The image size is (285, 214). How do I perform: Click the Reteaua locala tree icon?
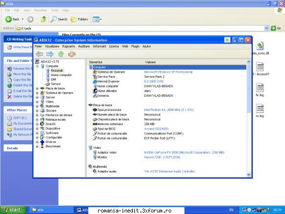(x=42, y=119)
